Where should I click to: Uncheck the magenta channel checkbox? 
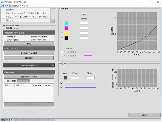pyautogui.click(x=62, y=28)
